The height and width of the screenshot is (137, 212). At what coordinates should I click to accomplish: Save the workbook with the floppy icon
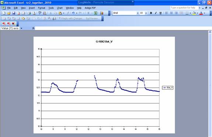pos(14,13)
